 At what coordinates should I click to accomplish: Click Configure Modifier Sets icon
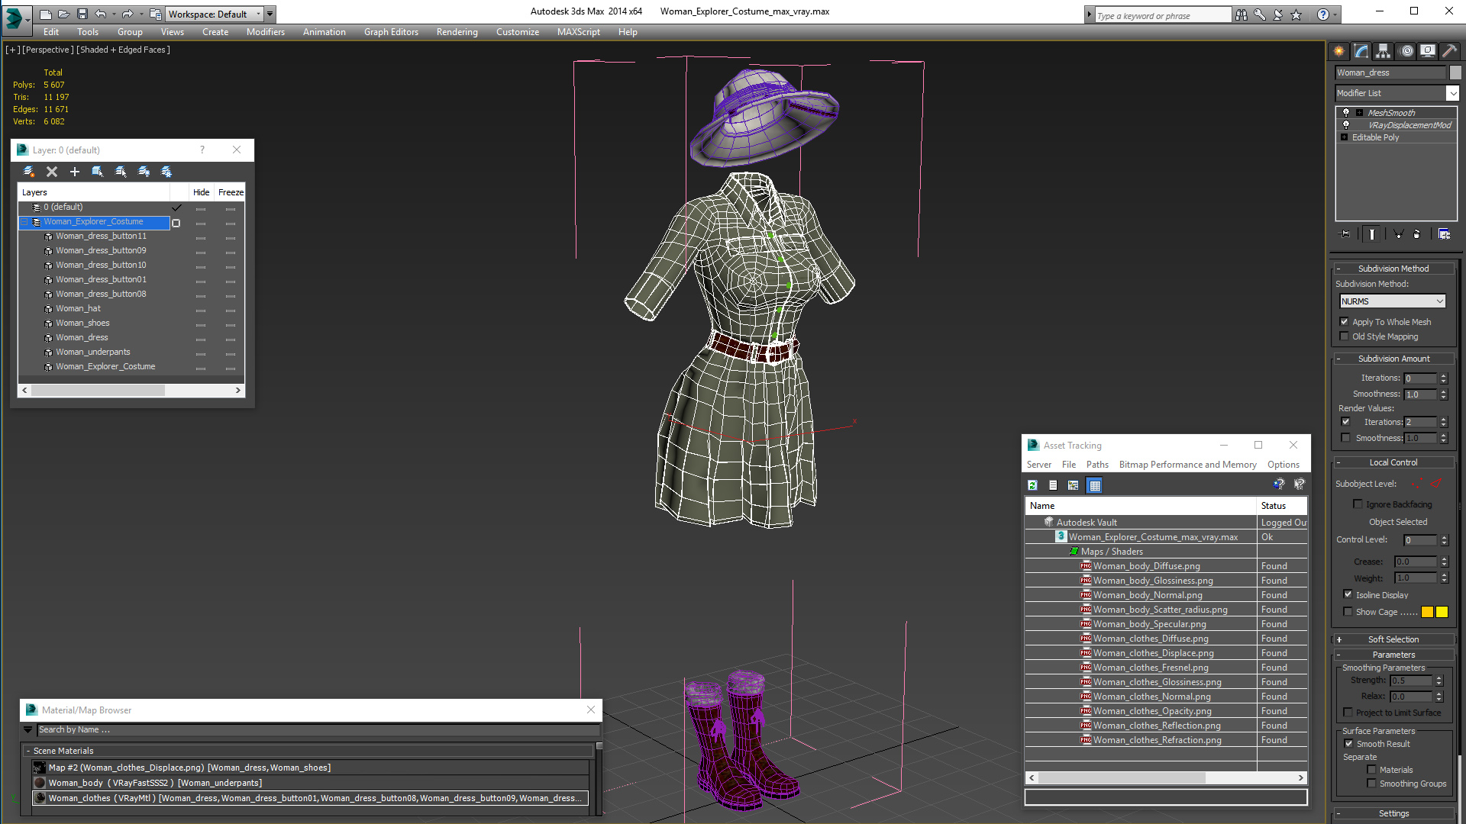point(1444,234)
